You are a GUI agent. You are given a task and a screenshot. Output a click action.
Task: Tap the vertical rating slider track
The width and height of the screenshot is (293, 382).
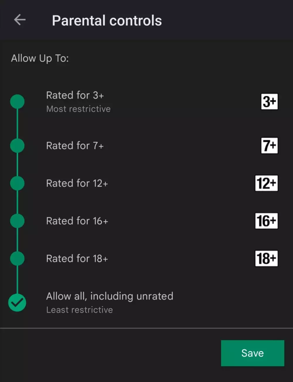click(17, 202)
